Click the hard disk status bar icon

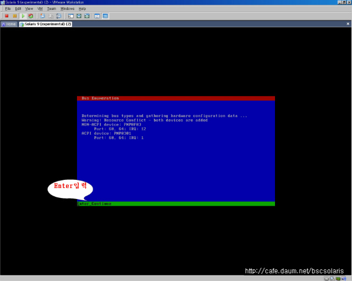coord(327,279)
